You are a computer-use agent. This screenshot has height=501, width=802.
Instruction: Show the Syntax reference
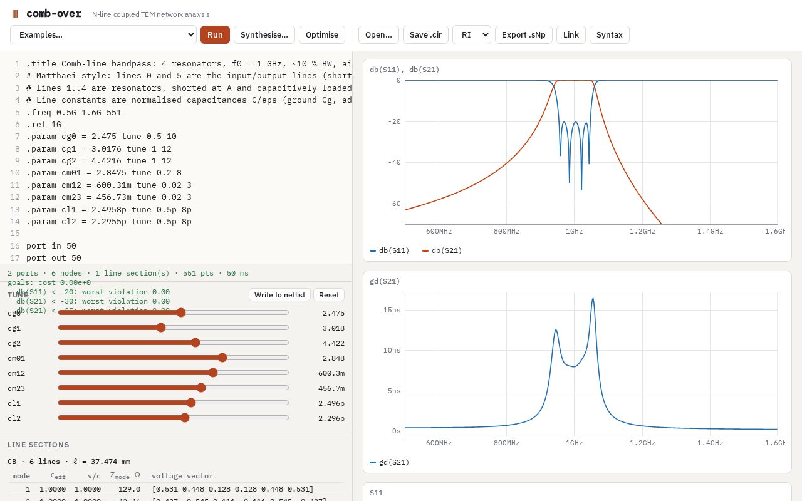click(x=610, y=35)
